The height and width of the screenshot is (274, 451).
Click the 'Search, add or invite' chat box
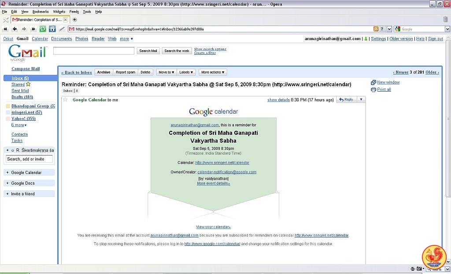tap(29, 159)
